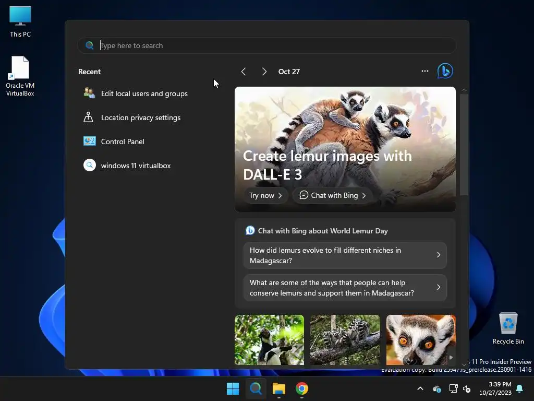Go to next day arrow
The height and width of the screenshot is (401, 534).
click(x=264, y=72)
